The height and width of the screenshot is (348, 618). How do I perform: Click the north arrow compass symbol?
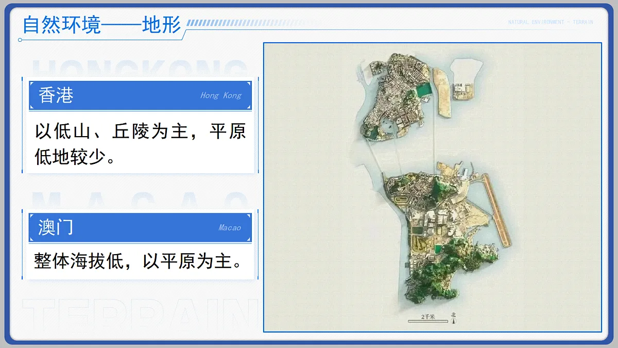coord(453,318)
